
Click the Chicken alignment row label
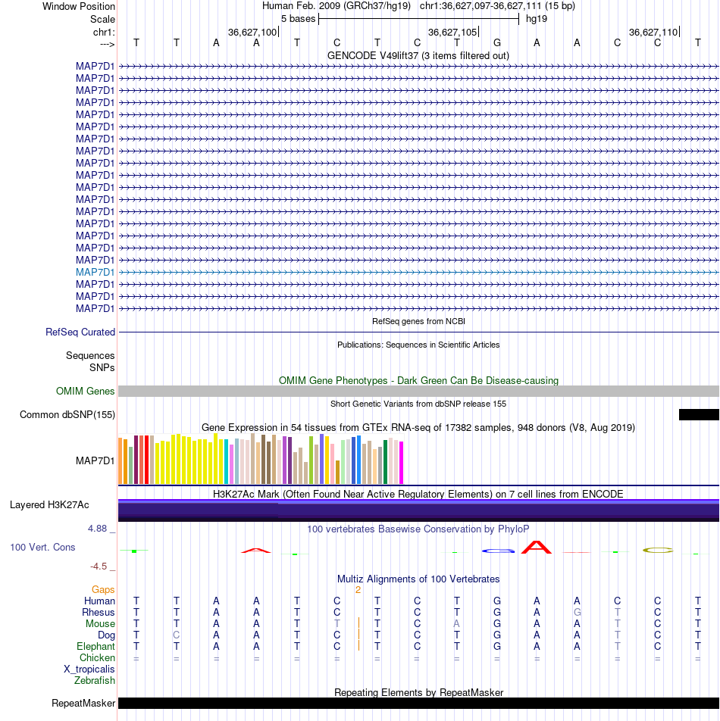pyautogui.click(x=97, y=657)
